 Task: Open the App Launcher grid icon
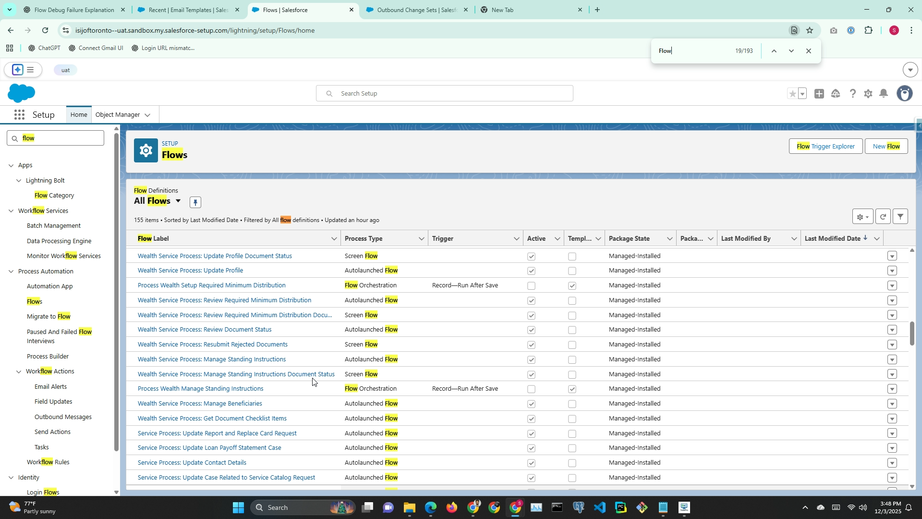point(19,115)
